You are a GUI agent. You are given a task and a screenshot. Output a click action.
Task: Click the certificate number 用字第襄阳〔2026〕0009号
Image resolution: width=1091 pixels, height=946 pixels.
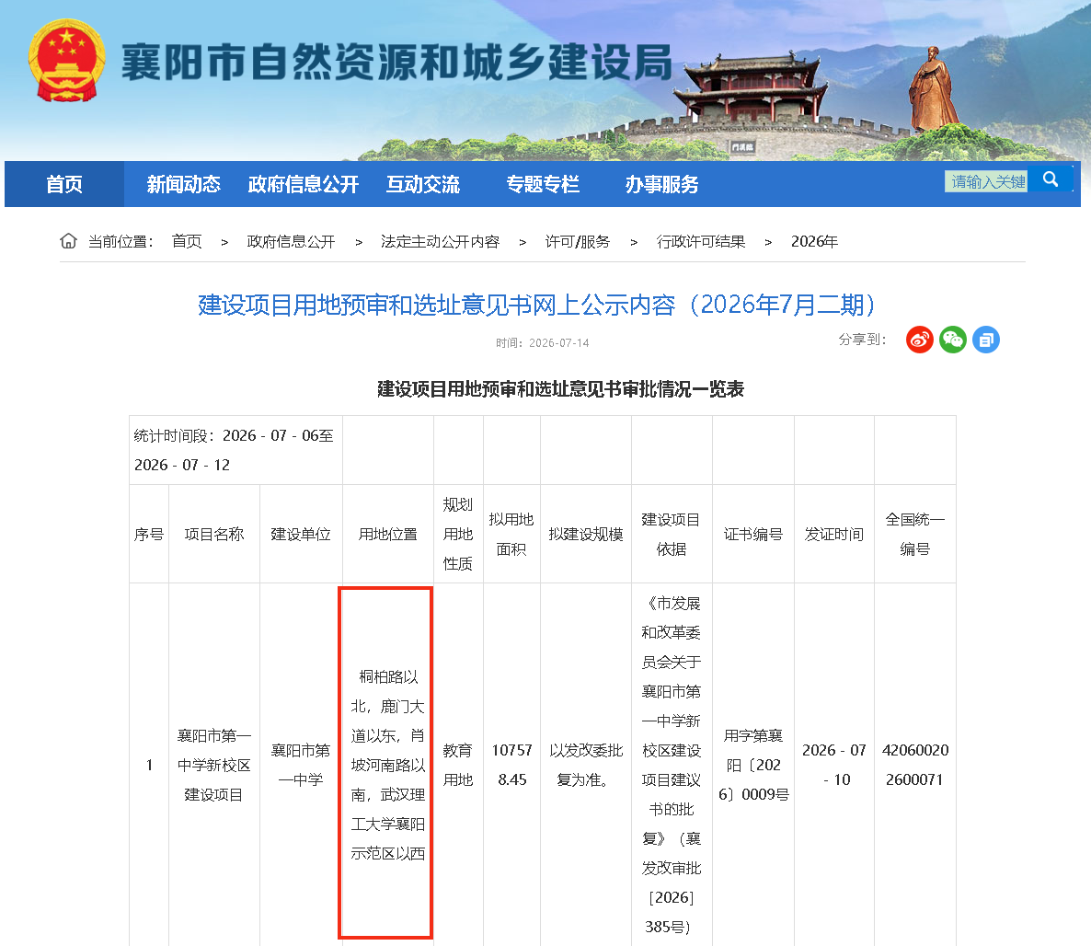tap(752, 765)
